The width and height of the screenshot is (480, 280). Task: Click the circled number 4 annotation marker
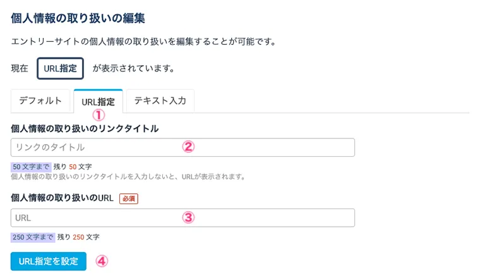coord(101,260)
